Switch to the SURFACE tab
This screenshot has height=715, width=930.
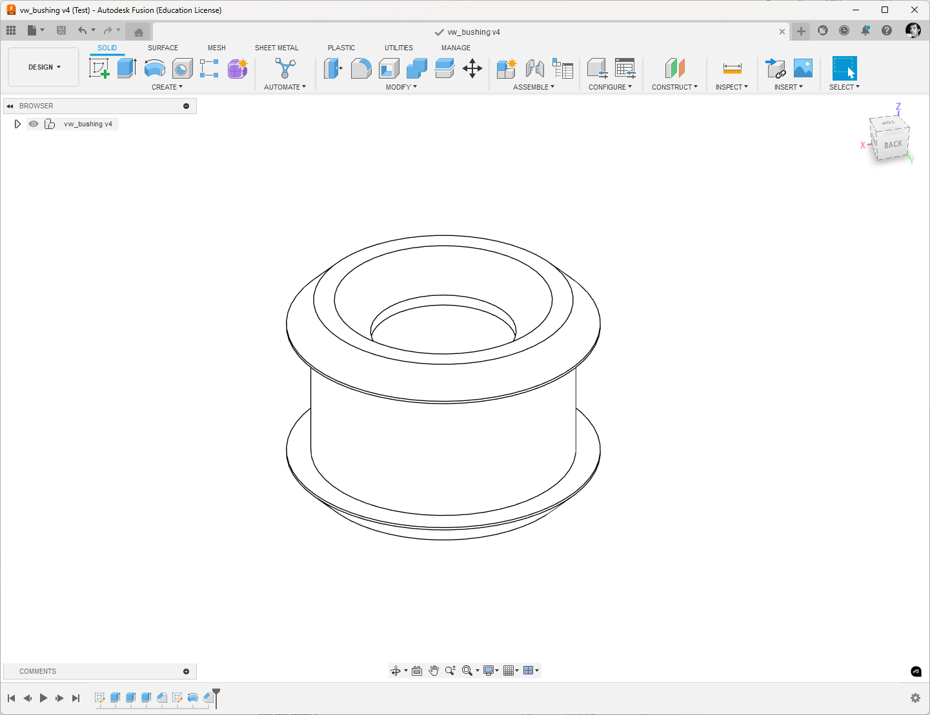click(x=163, y=48)
